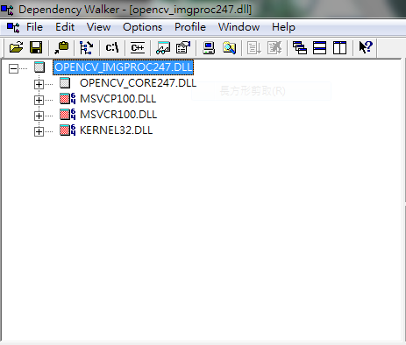The image size is (406, 345).
Task: Open the Window menu
Action: coord(239,27)
